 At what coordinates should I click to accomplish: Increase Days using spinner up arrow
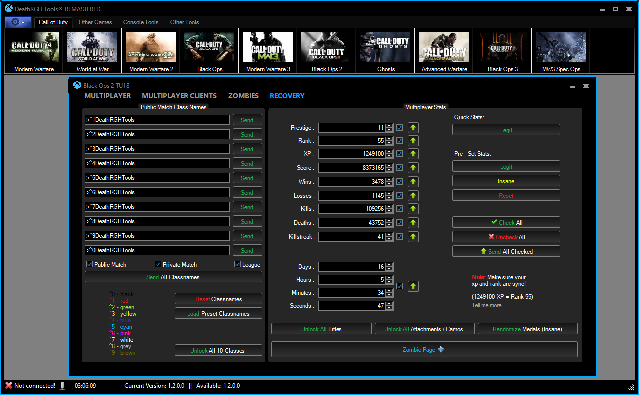(x=389, y=265)
